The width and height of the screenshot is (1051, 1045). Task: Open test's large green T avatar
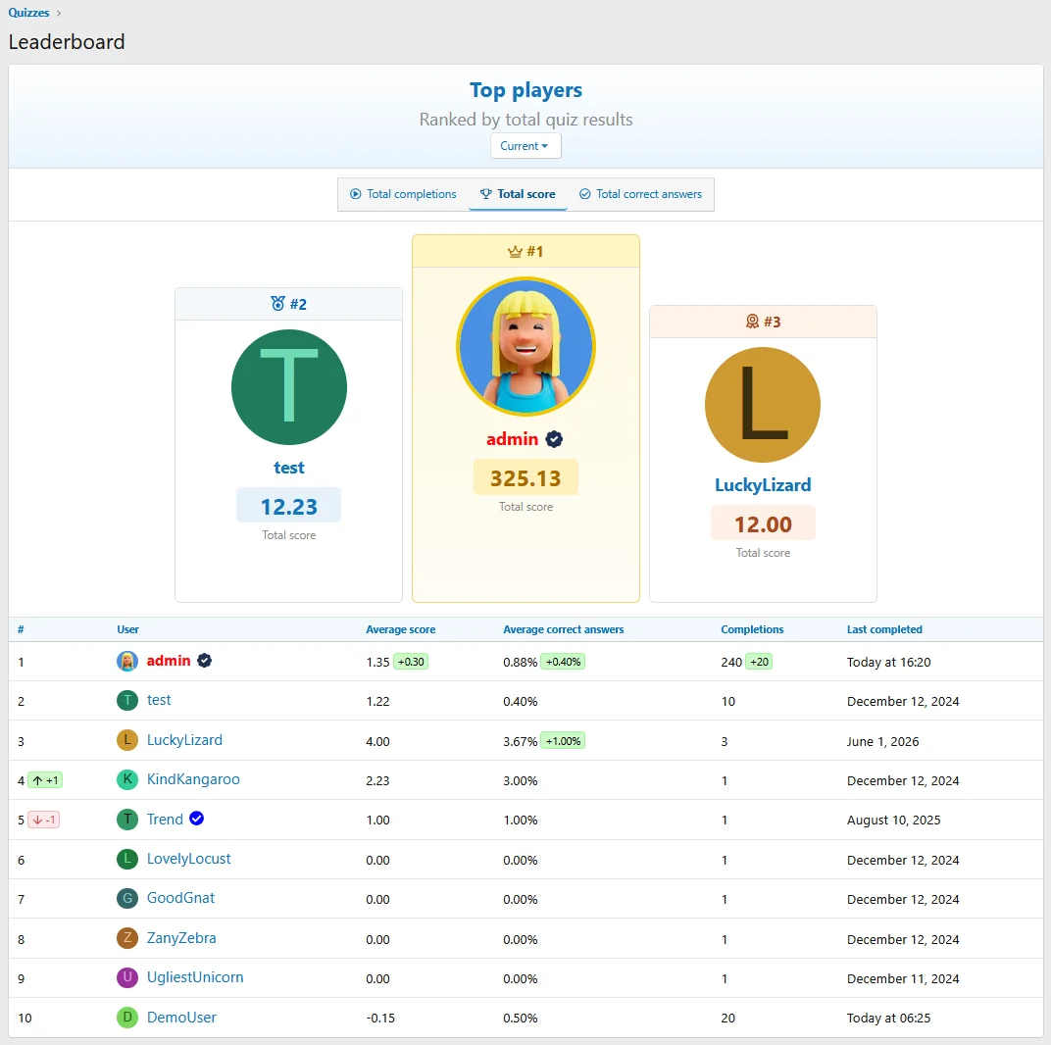pyautogui.click(x=289, y=387)
